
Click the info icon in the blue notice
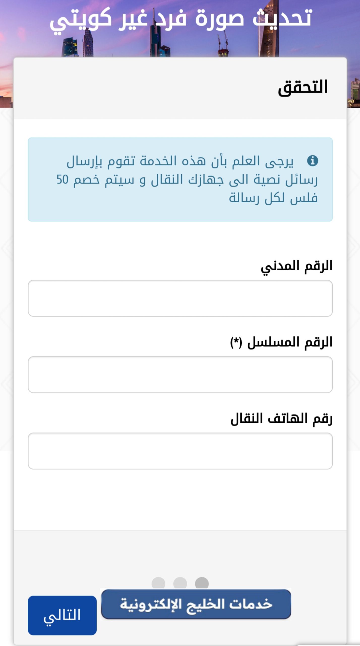click(x=312, y=160)
